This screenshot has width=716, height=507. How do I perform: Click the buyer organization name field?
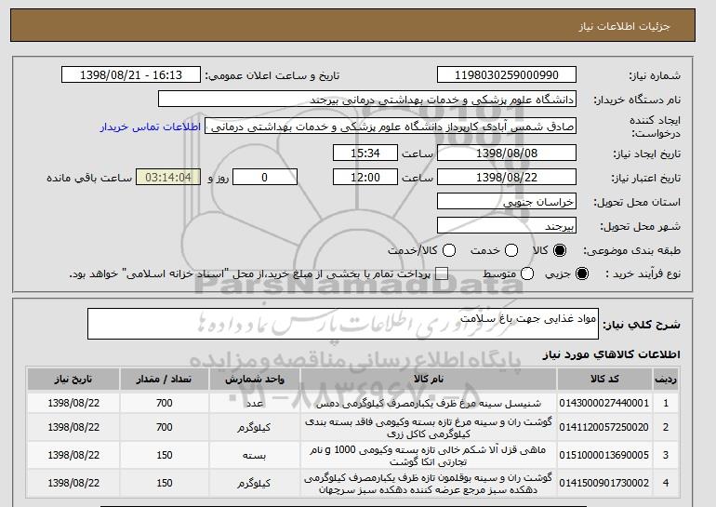(x=367, y=100)
